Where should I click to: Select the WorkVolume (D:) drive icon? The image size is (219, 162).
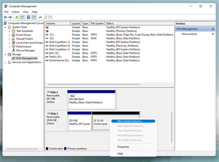[47, 60]
